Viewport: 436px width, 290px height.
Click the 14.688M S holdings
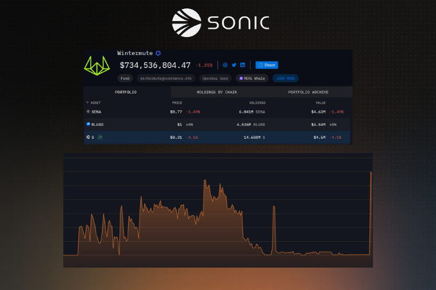(255, 138)
